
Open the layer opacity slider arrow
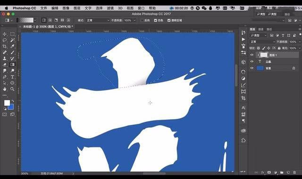coord(300,42)
